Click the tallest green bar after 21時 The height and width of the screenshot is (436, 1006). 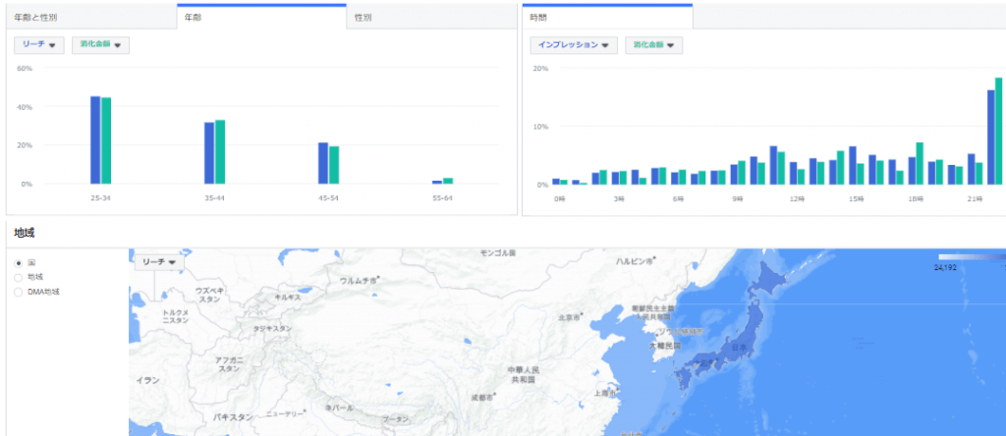pyautogui.click(x=999, y=132)
